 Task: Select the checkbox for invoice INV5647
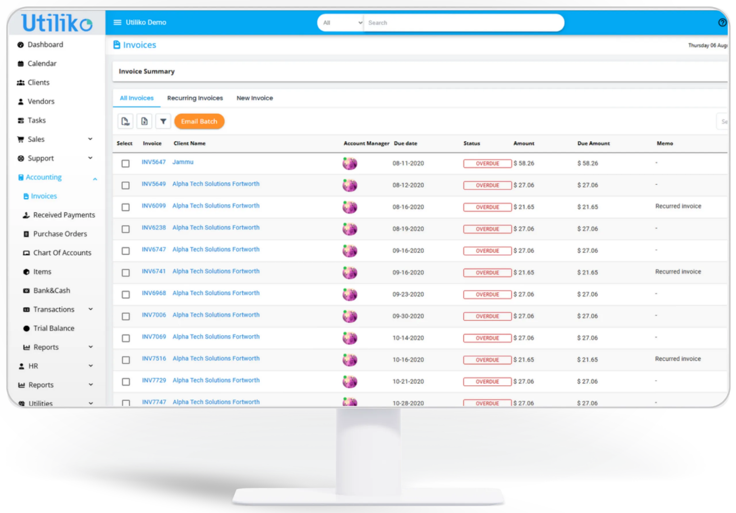pyautogui.click(x=126, y=164)
